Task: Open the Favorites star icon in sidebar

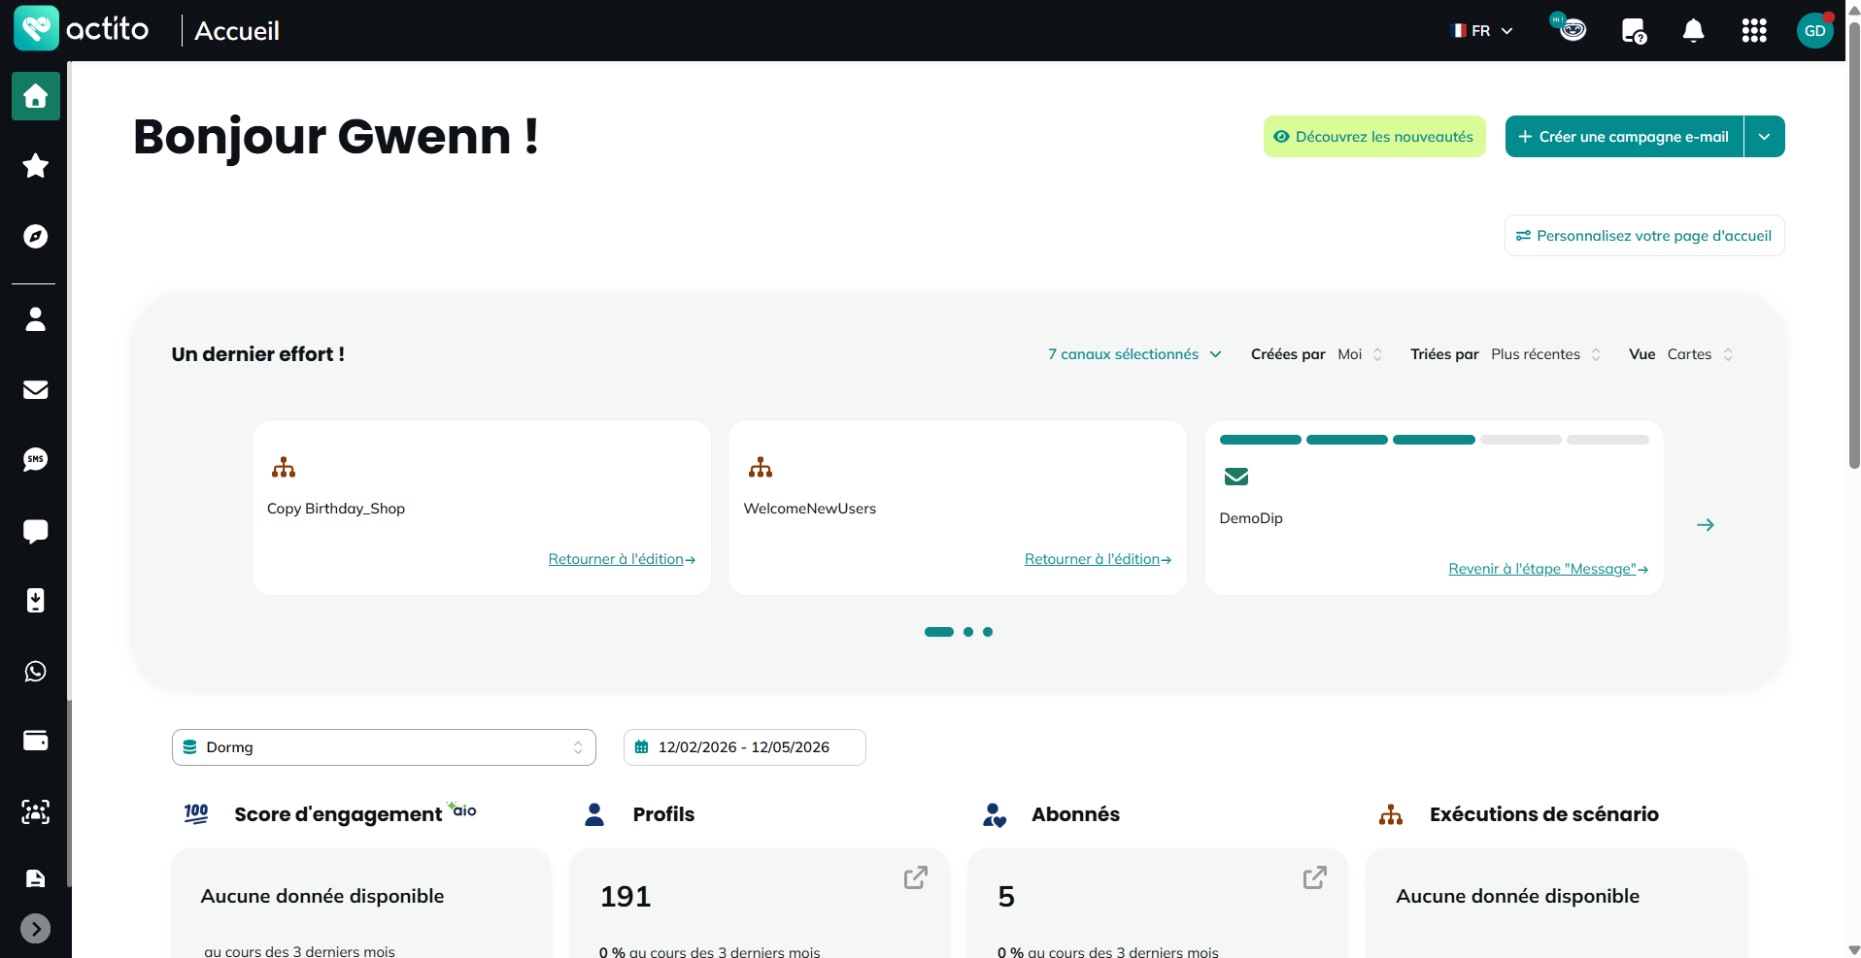Action: [36, 166]
